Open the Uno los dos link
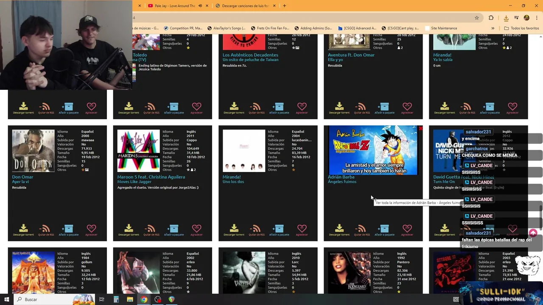 coord(233,182)
